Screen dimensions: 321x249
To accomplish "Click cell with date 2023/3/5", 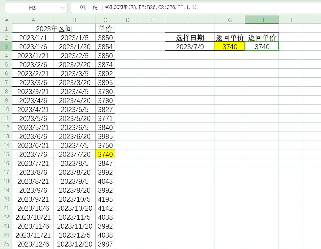I will click(x=74, y=73).
